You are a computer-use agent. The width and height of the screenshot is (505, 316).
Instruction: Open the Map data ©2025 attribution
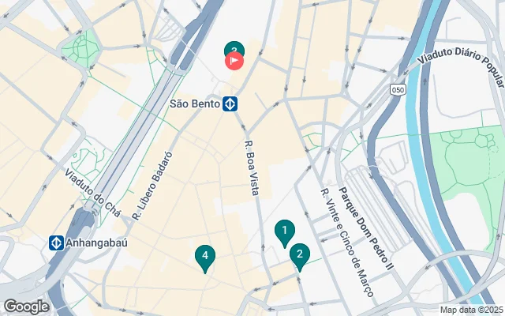pos(472,310)
